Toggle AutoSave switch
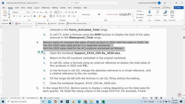The width and height of the screenshot is (185, 104). 11,23
